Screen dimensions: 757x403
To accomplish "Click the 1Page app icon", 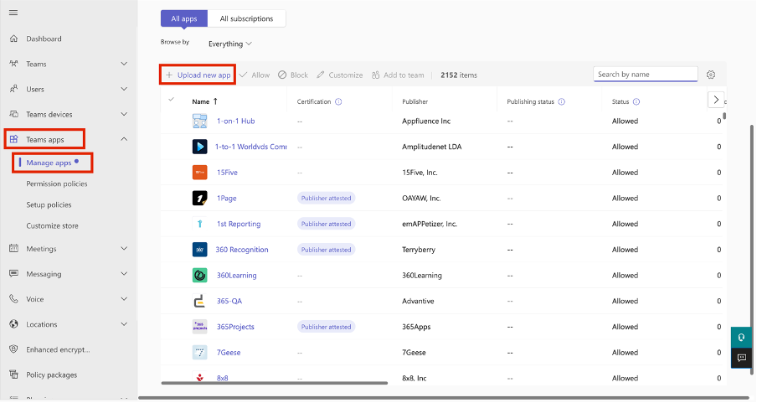I will 200,198.
